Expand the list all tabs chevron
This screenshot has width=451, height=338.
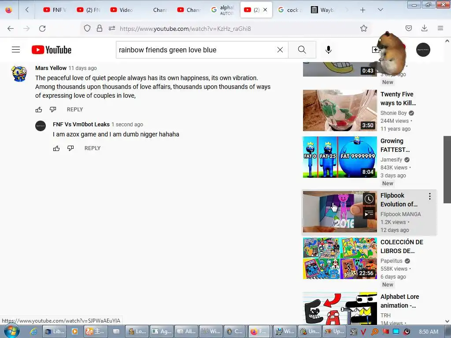[380, 10]
